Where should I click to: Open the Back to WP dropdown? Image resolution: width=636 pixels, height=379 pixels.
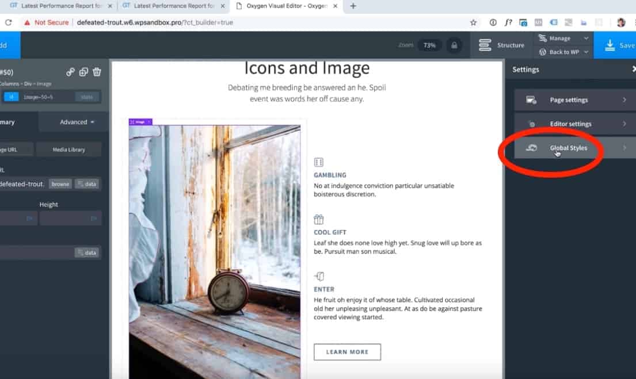point(563,52)
